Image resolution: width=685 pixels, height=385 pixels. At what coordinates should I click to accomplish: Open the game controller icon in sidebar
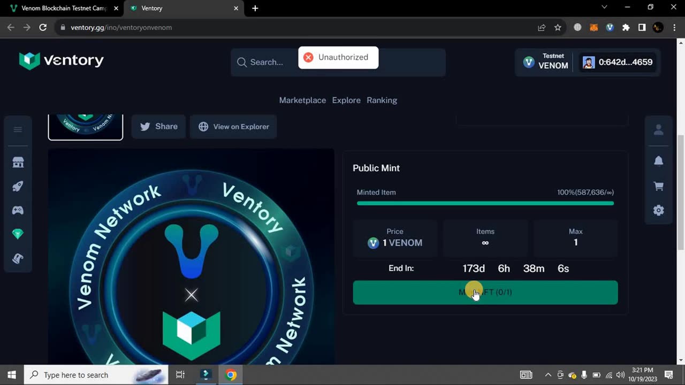click(x=18, y=210)
